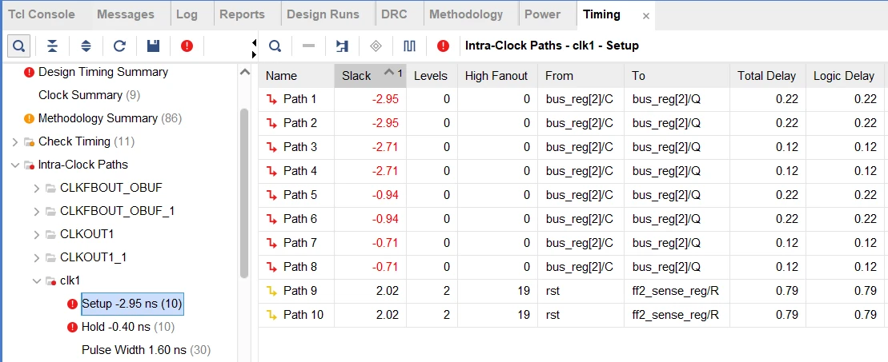The width and height of the screenshot is (888, 362).
Task: Click the Collapse All icon in the tree toolbar
Action: [52, 46]
